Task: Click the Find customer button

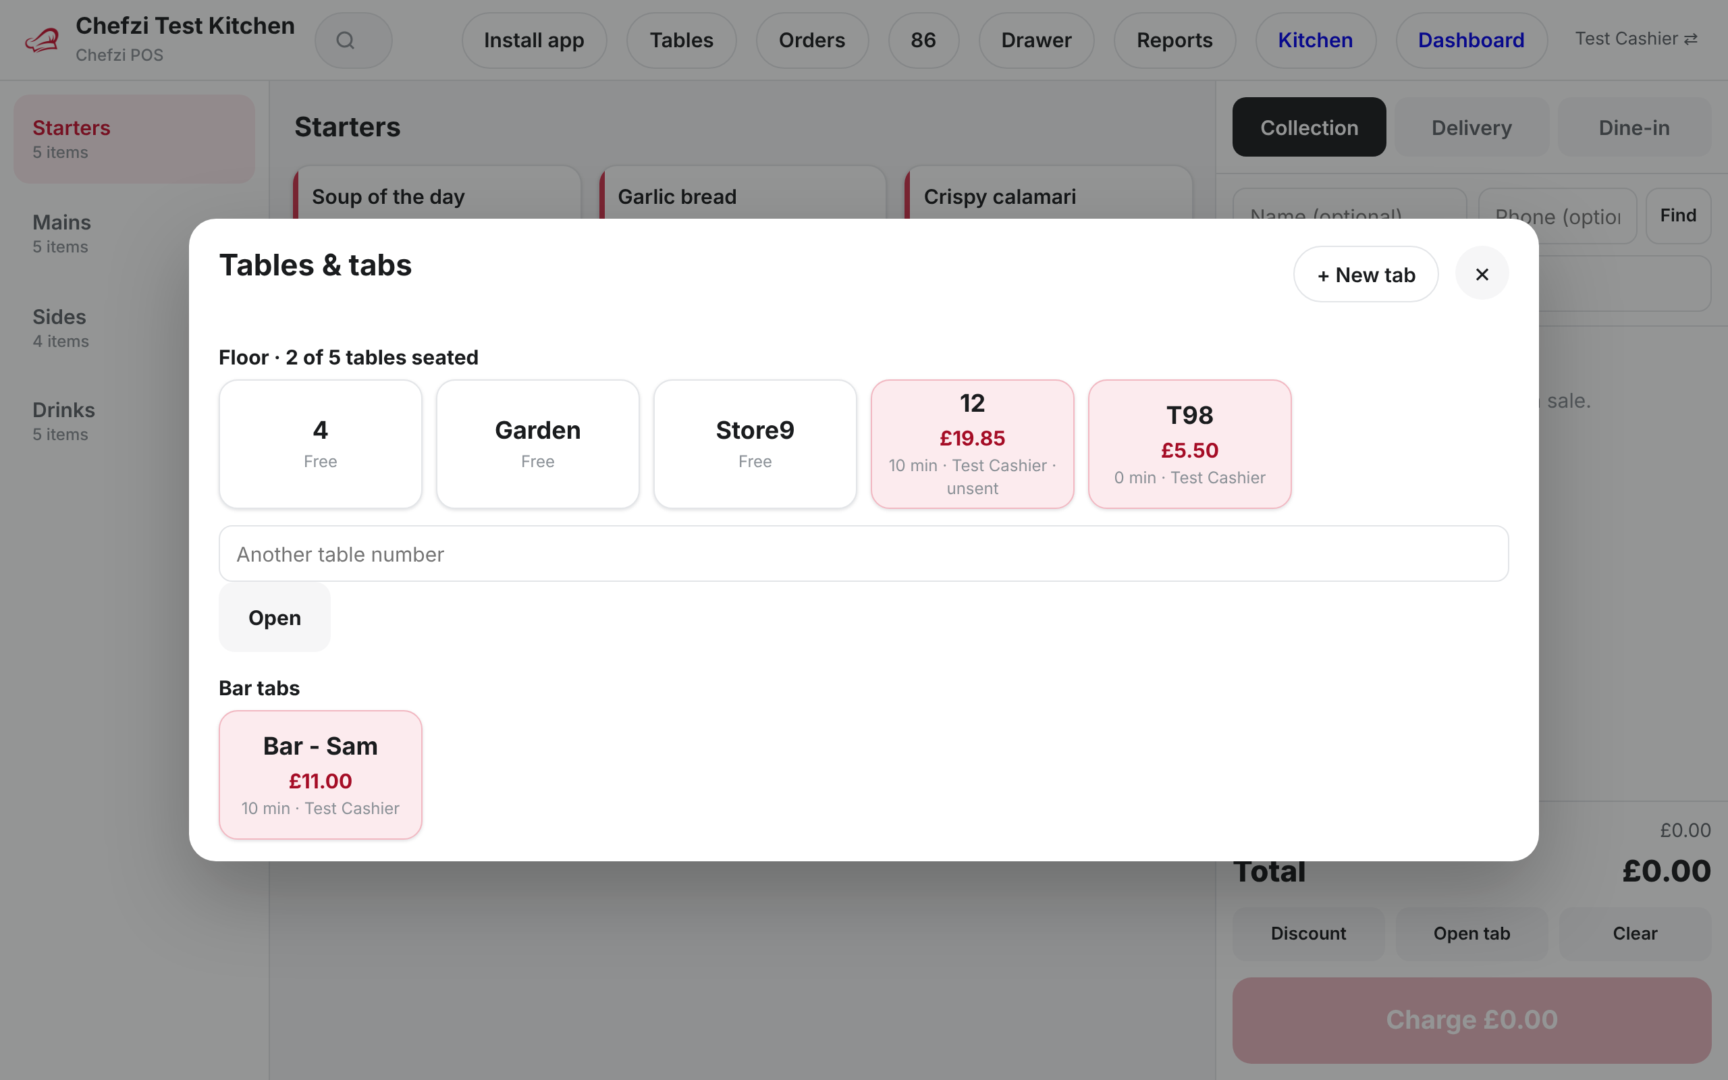Action: point(1678,216)
